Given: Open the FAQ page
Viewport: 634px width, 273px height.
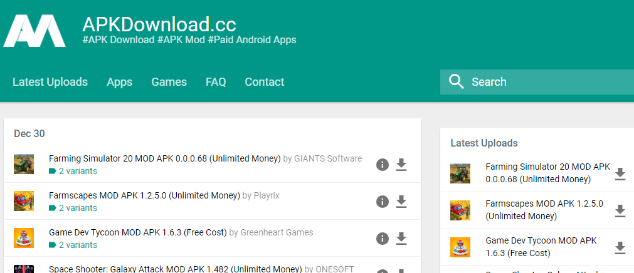Looking at the screenshot, I should point(216,82).
